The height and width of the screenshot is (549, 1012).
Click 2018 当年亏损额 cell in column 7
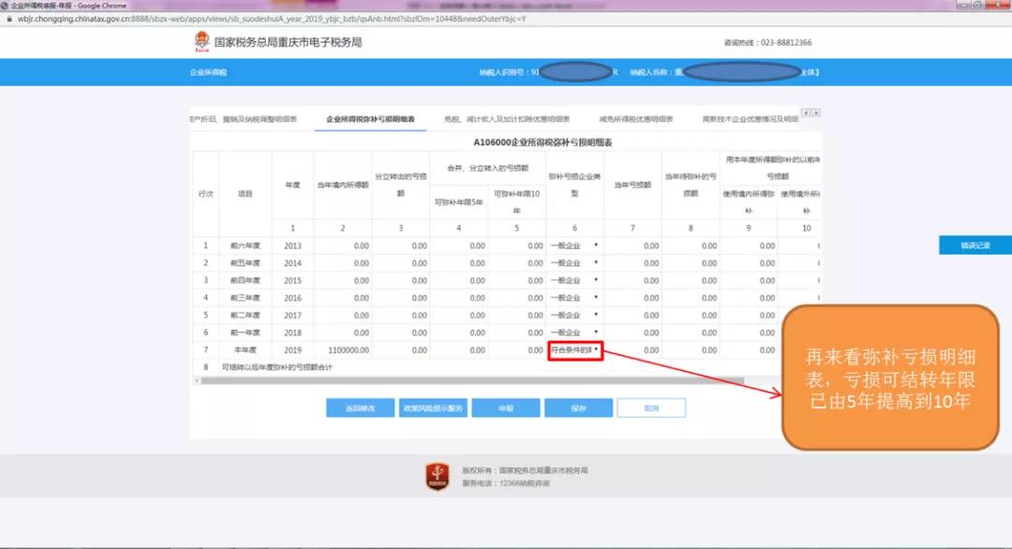632,333
